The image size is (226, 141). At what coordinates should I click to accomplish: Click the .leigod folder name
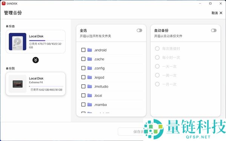coord(99,77)
